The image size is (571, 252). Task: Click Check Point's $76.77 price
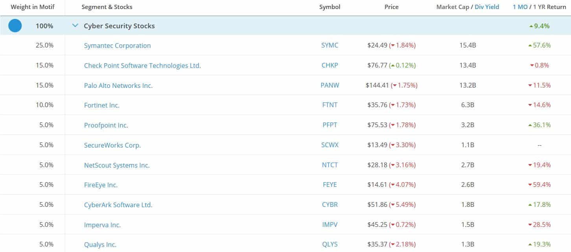click(377, 65)
